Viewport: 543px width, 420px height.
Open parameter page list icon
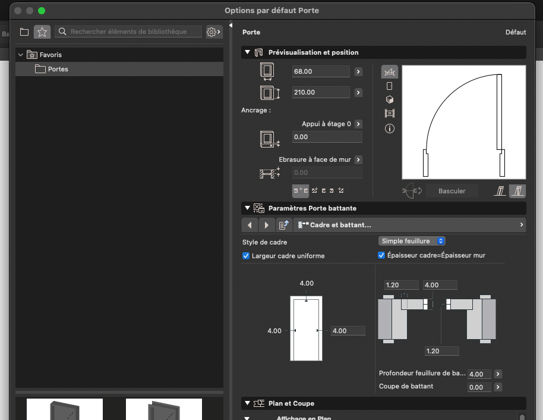point(284,225)
